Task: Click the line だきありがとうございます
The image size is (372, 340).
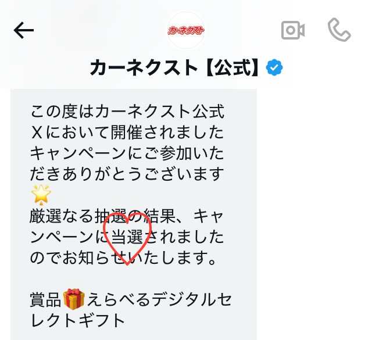Action: [x=127, y=174]
